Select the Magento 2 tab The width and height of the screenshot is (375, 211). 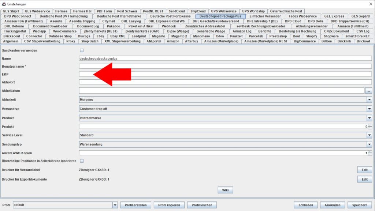point(179,36)
